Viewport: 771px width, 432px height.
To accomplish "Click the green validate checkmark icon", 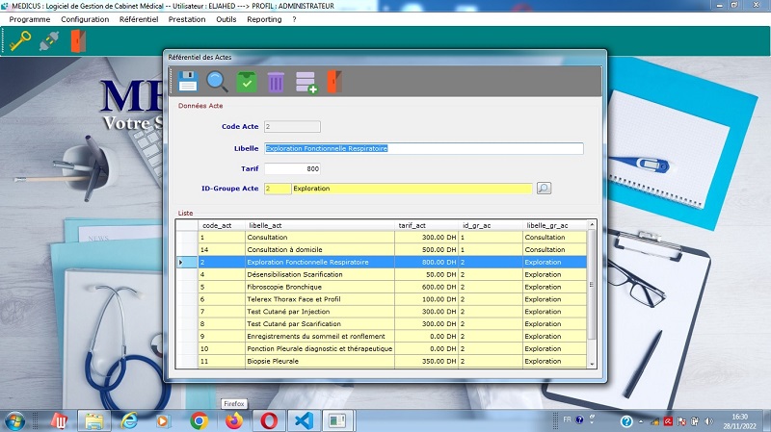I will click(x=247, y=82).
